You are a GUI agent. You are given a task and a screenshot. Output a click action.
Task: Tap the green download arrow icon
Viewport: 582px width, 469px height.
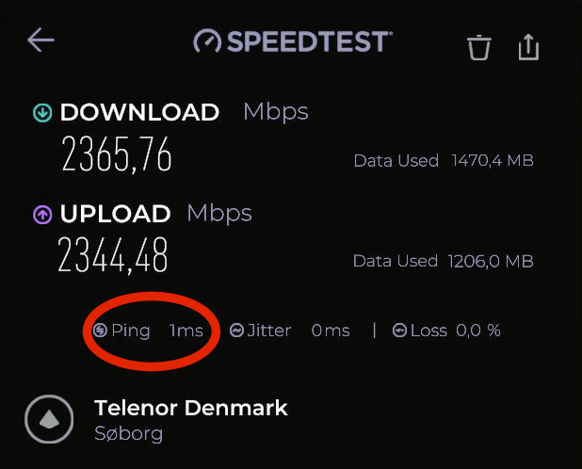(x=42, y=113)
